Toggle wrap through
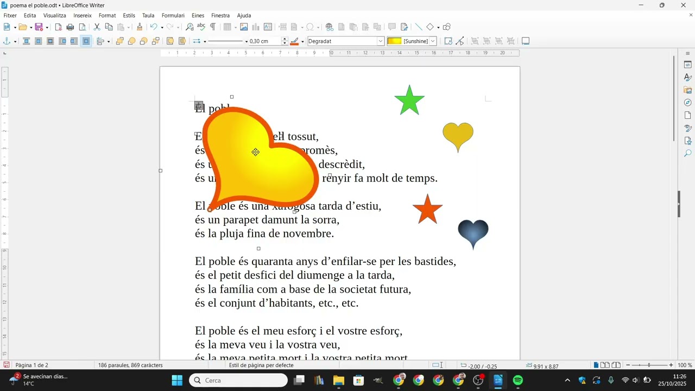This screenshot has height=391, width=695. pos(86,41)
